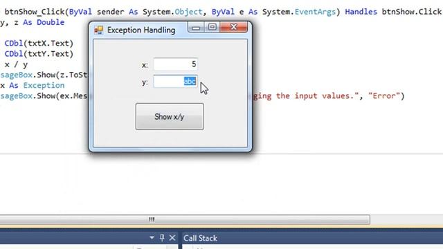Select the Call Stack panel title
Viewport: 443px width, 249px height.
tap(200, 238)
